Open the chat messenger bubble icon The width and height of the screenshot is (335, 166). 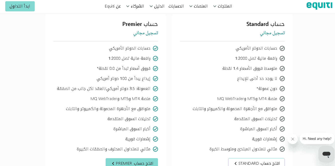[326, 154]
